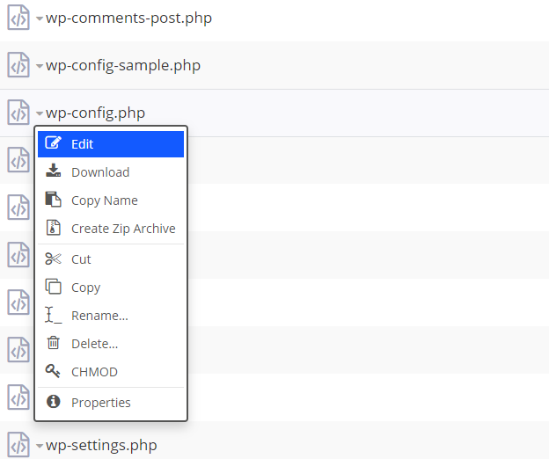Select Rename... in the context menu
This screenshot has width=549, height=459.
coord(99,316)
